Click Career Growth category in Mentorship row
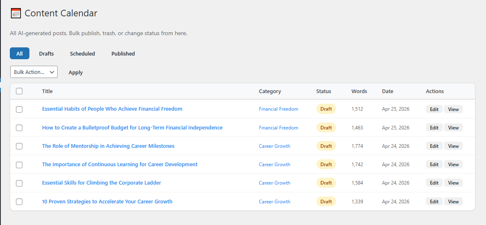 click(x=274, y=146)
